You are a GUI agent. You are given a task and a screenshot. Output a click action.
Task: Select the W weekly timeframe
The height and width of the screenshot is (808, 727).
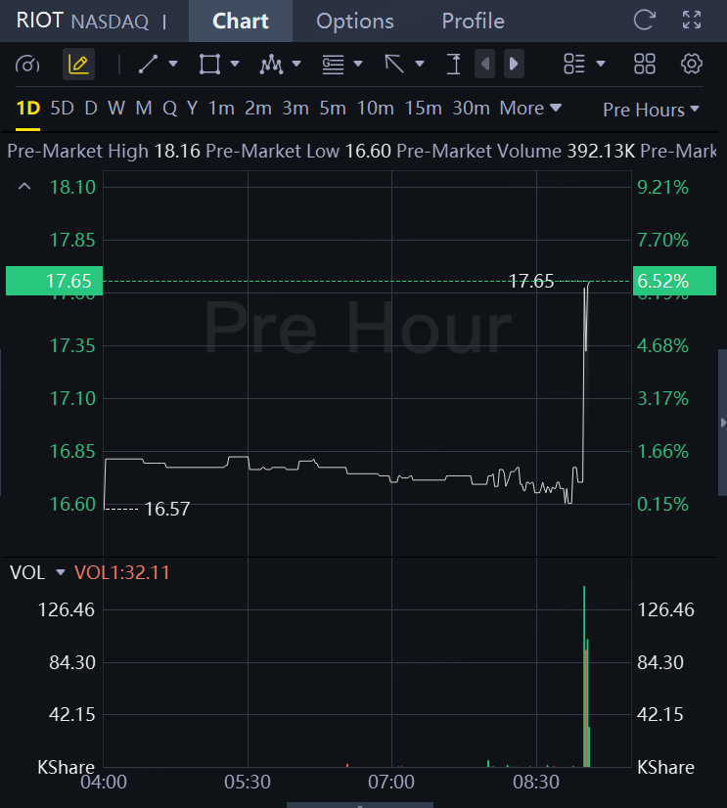[x=116, y=109]
